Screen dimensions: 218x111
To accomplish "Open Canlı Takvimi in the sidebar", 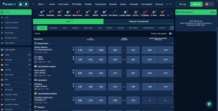I will [16, 43].
